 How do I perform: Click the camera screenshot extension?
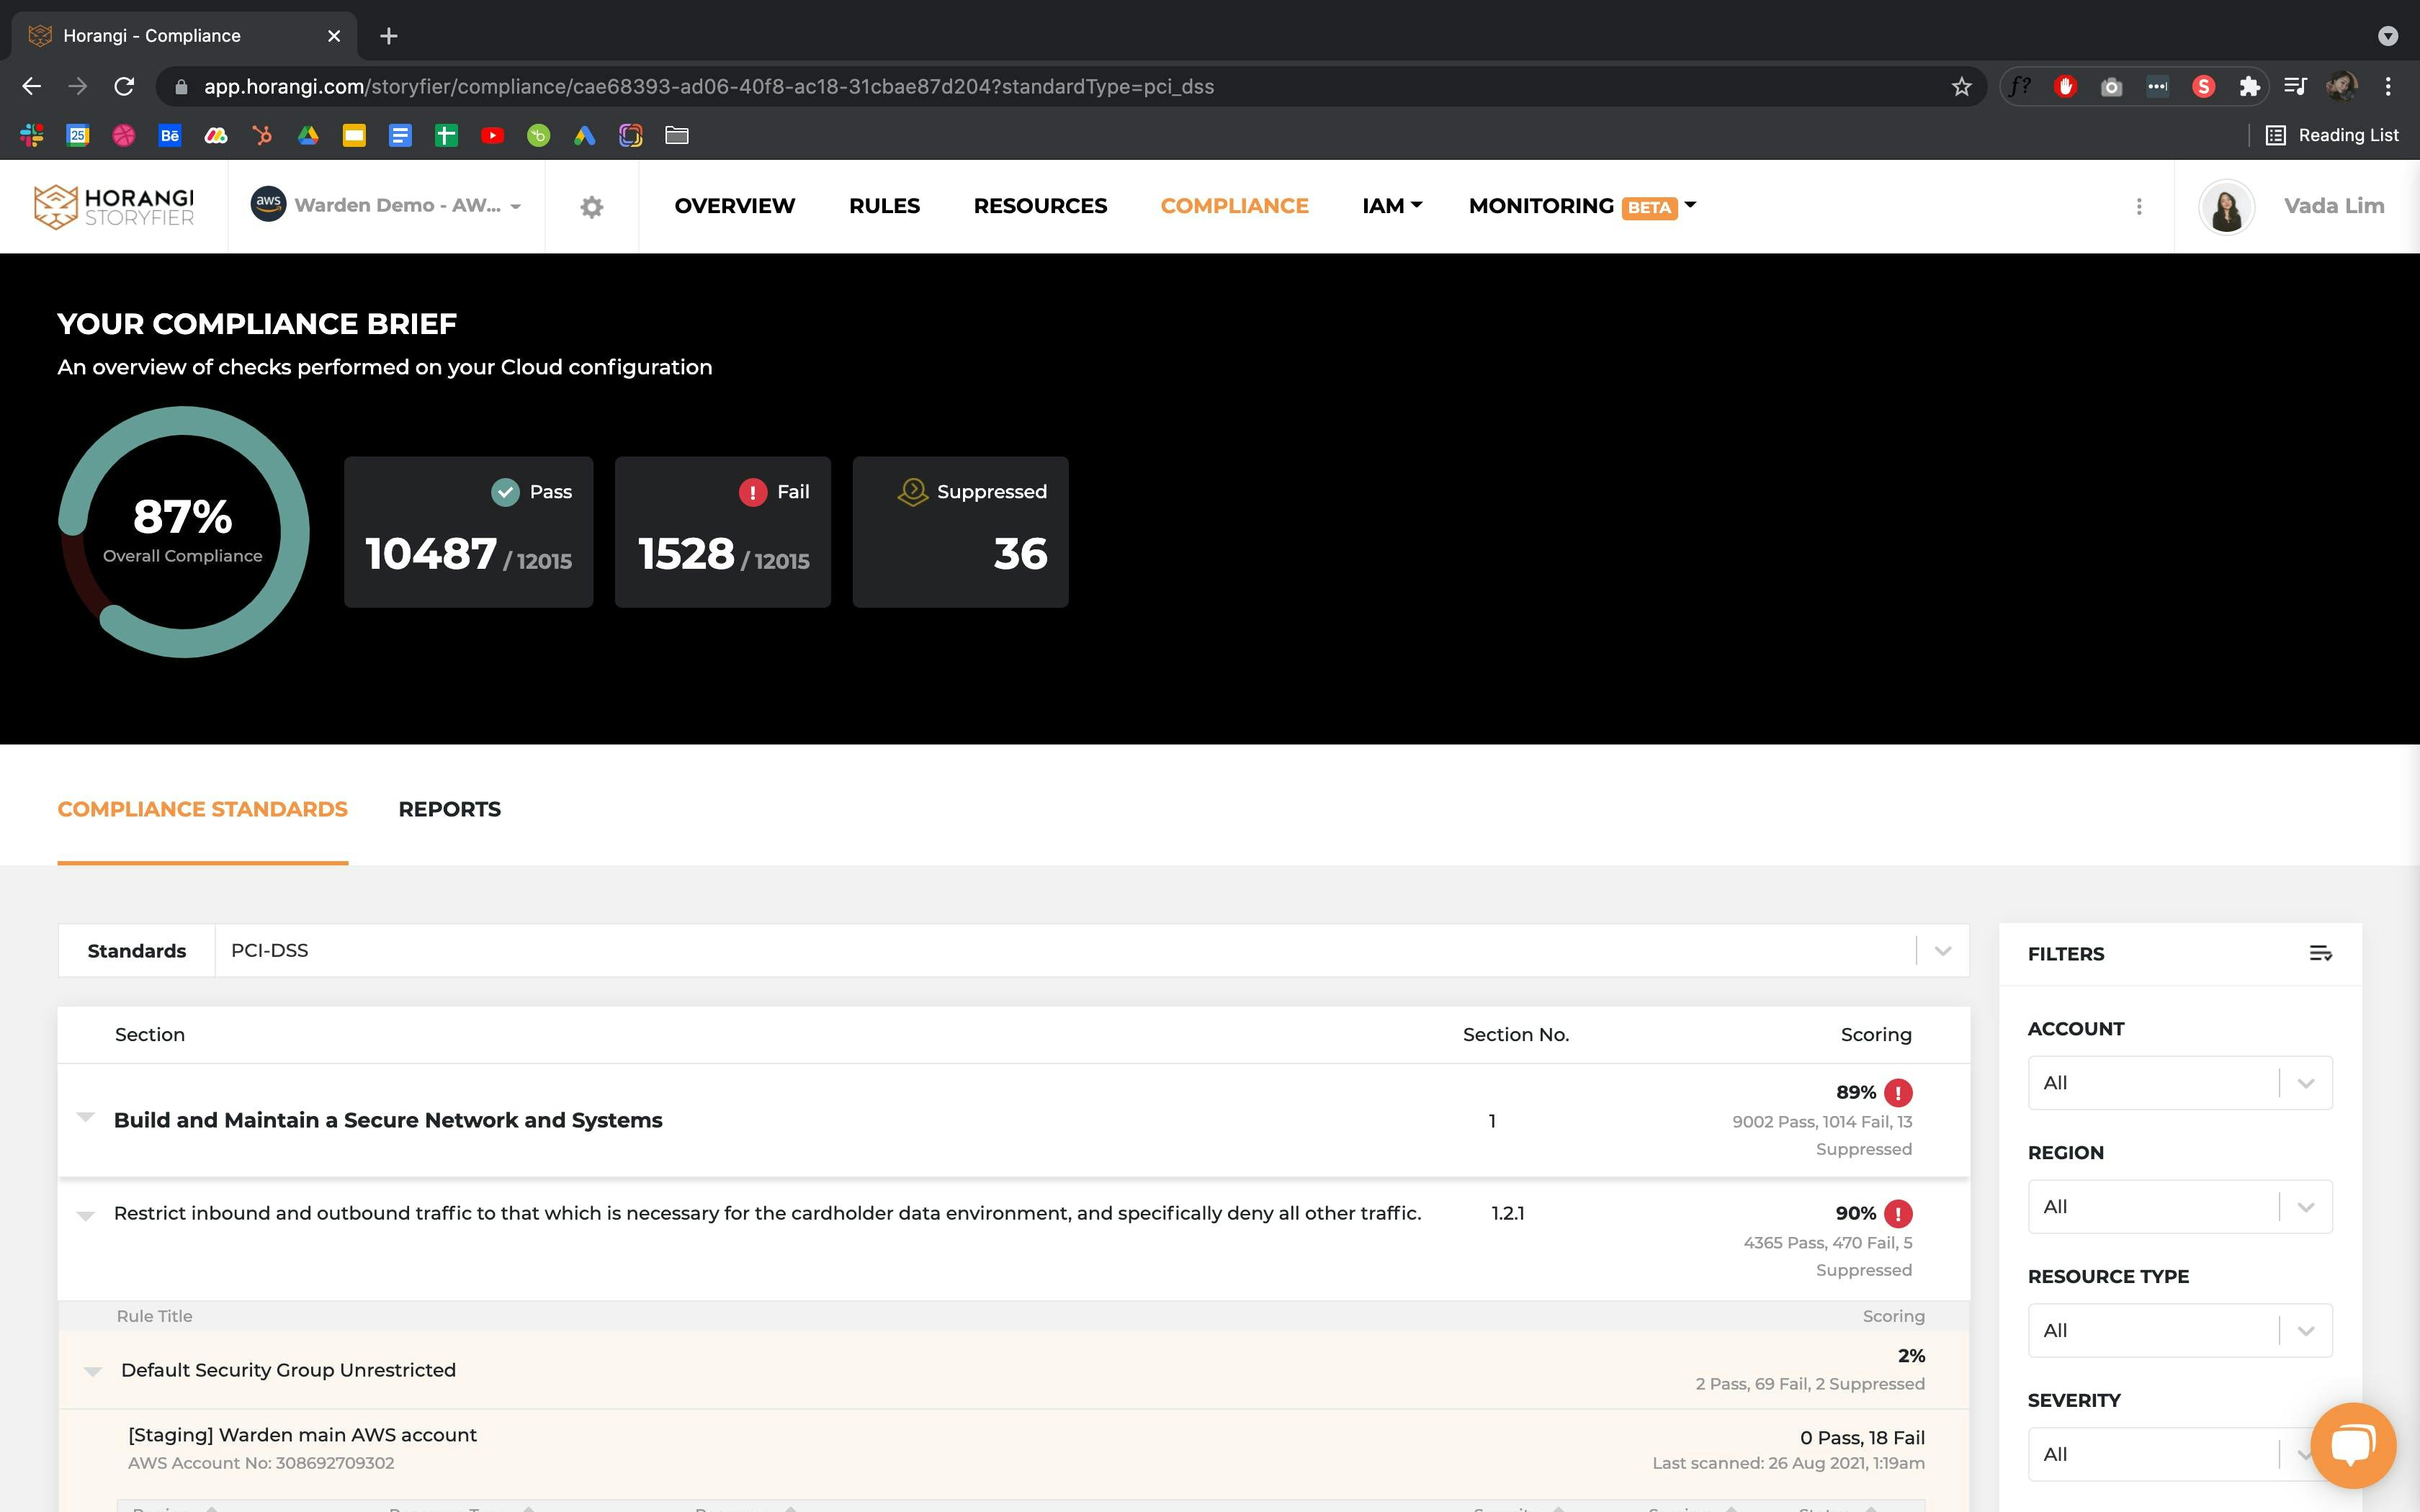point(2111,87)
